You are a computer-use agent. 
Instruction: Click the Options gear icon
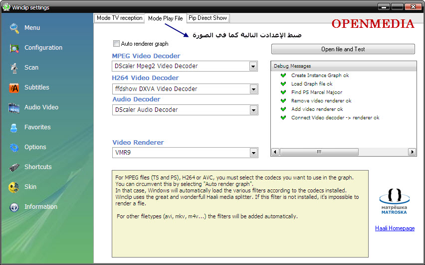coord(14,148)
